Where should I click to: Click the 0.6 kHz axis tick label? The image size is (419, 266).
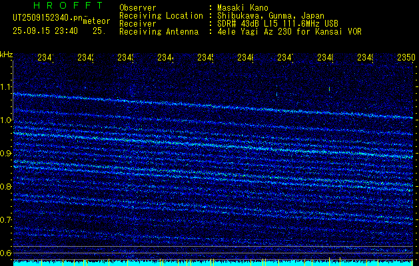5,253
